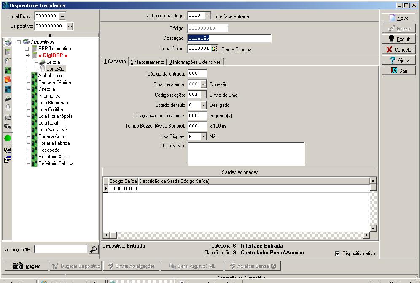Image resolution: width=420 pixels, height=283 pixels.
Task: Toggle the Dispositivo ativo checkbox
Action: [x=337, y=253]
